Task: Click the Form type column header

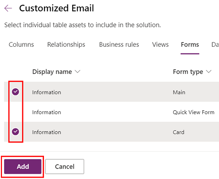Action: click(188, 72)
